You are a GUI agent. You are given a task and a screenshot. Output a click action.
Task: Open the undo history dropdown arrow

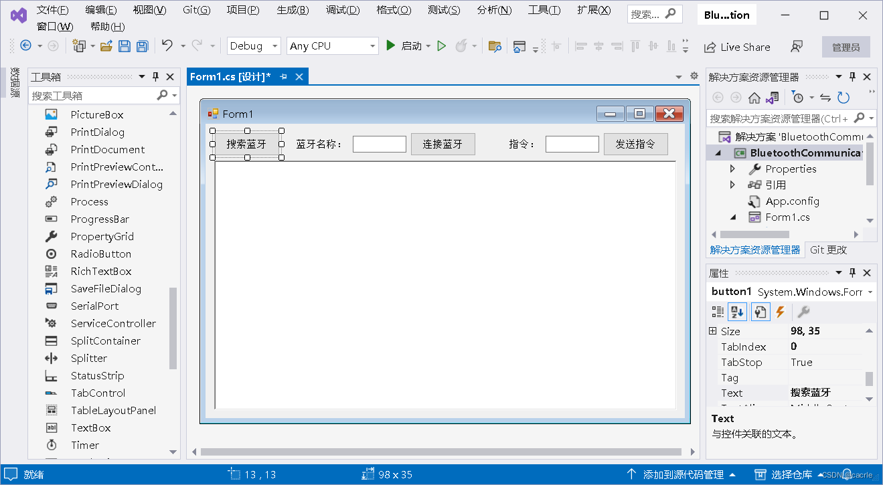pos(183,46)
